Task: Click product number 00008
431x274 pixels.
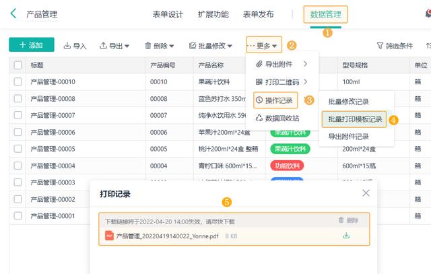Action: pyautogui.click(x=159, y=98)
